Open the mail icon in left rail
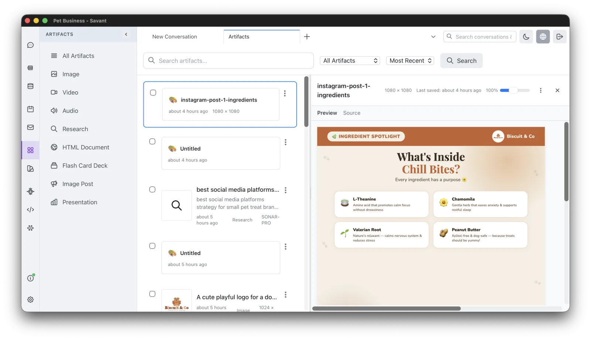The image size is (591, 340). click(30, 127)
